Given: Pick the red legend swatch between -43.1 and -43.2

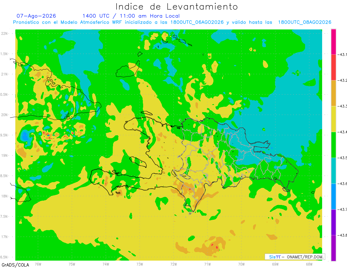Looking at the screenshot, I should (x=333, y=67).
